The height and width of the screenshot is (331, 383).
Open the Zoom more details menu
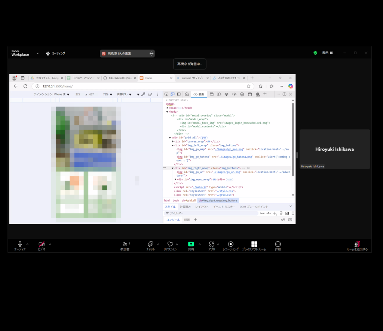278,246
